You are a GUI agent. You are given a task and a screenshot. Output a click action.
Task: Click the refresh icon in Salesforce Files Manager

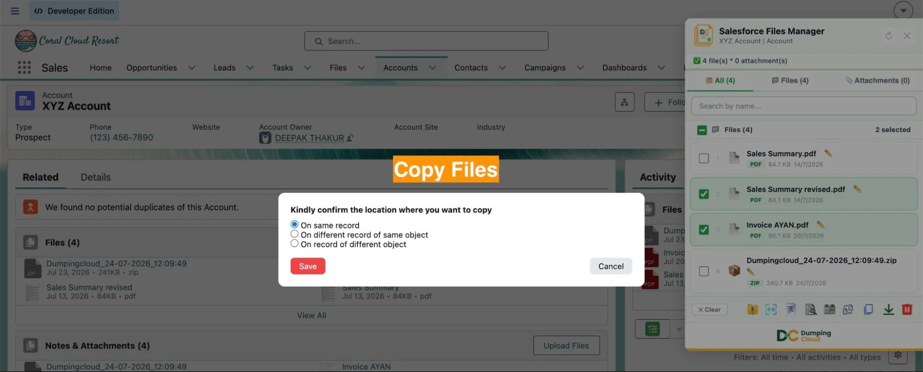[x=888, y=36]
